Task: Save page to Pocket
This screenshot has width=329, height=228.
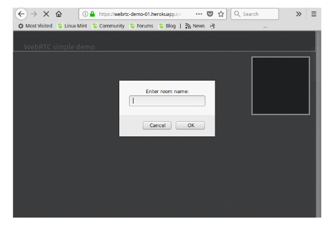Action: pos(210,14)
